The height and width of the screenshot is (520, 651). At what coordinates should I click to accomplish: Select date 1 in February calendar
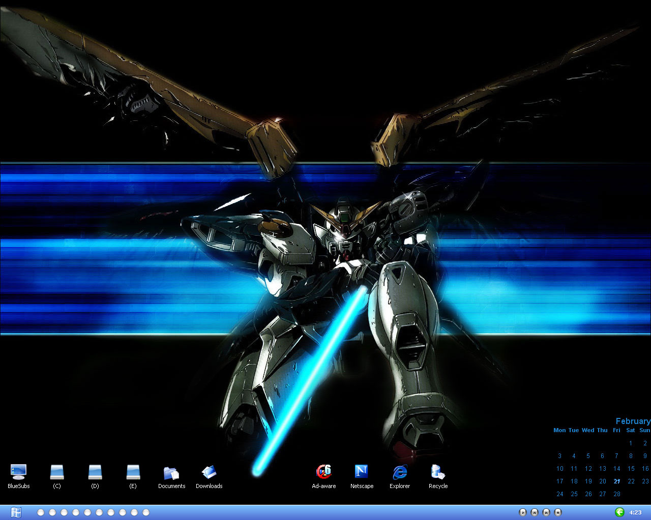[x=631, y=443]
